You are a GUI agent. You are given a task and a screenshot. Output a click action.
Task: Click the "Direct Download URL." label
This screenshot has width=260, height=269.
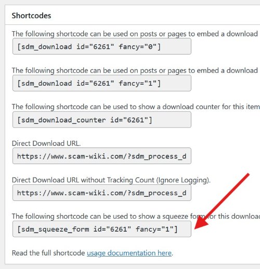pyautogui.click(x=46, y=143)
